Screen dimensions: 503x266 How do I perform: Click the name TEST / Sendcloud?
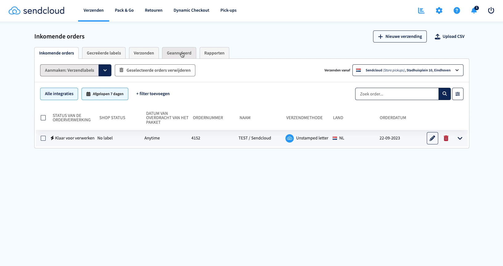[x=255, y=138]
